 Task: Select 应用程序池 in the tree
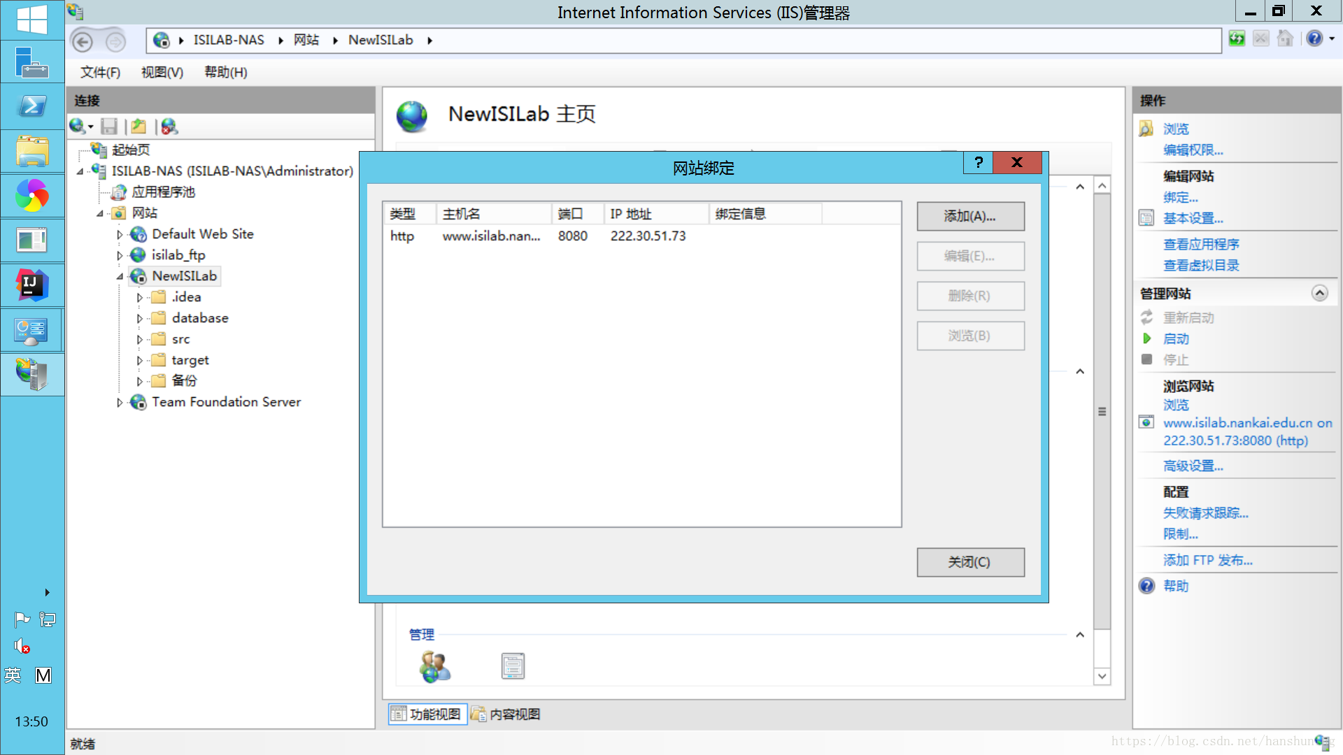point(163,192)
